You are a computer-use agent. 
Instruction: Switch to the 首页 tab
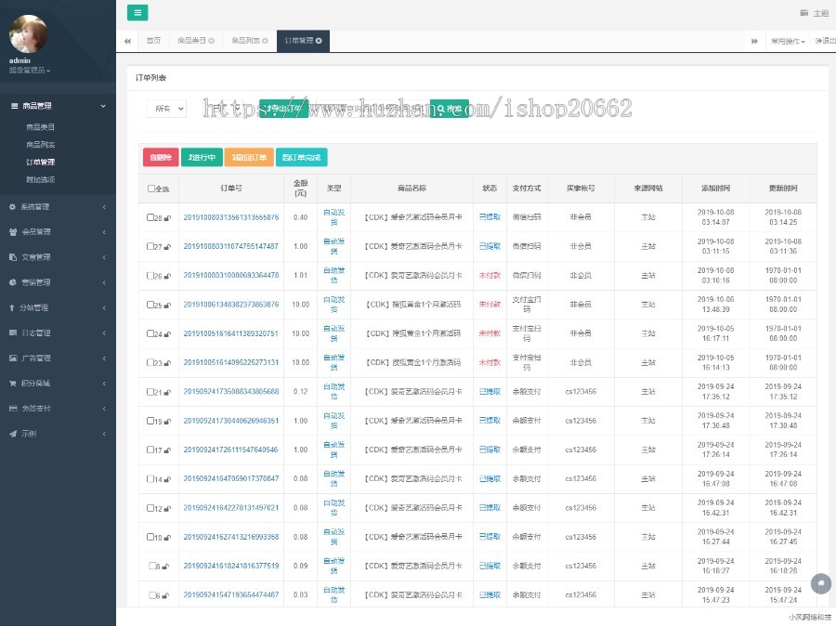click(153, 41)
